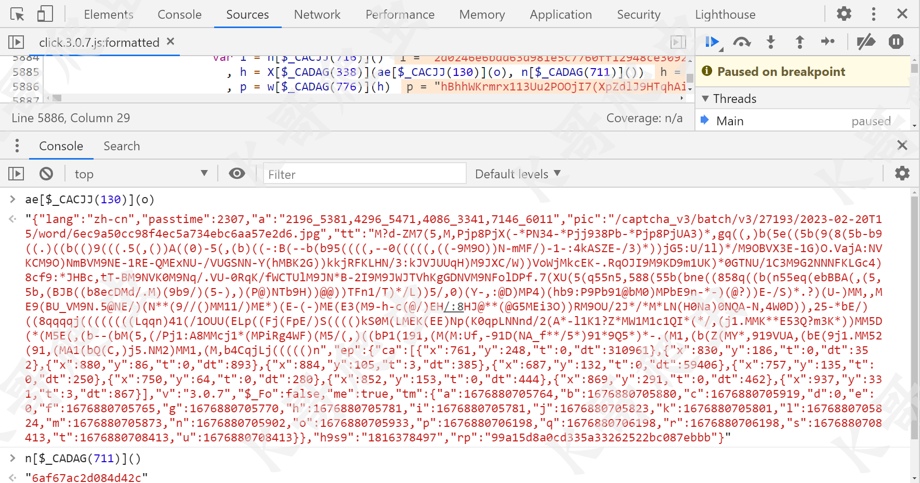Clear the console output
920x483 pixels.
pos(46,174)
